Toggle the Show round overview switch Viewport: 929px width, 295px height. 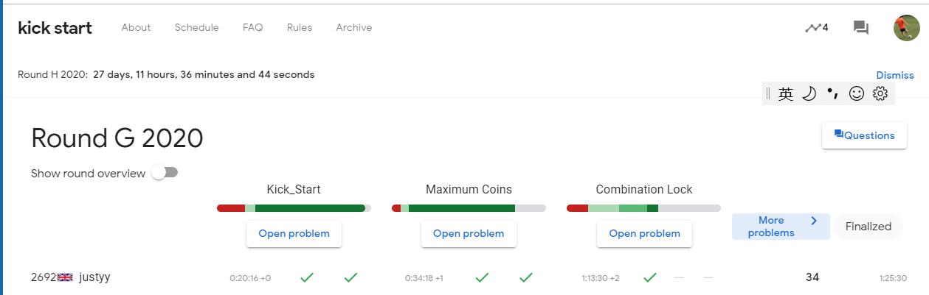click(165, 173)
